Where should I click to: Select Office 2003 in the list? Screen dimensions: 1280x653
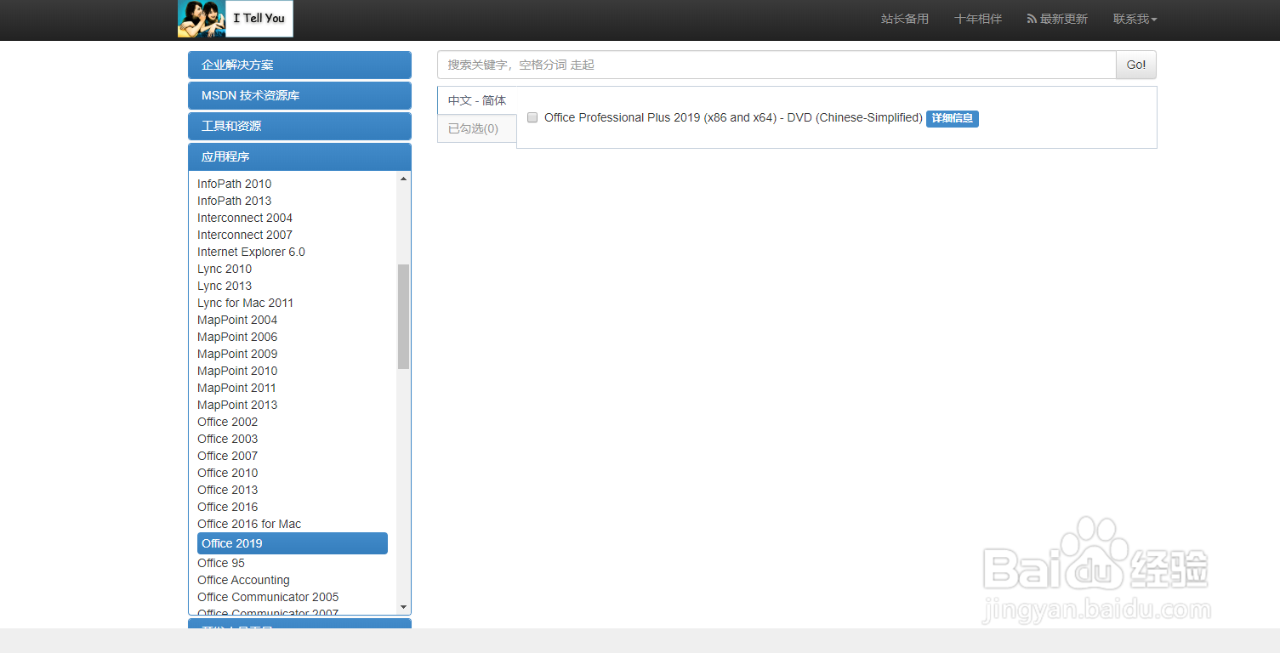click(228, 439)
